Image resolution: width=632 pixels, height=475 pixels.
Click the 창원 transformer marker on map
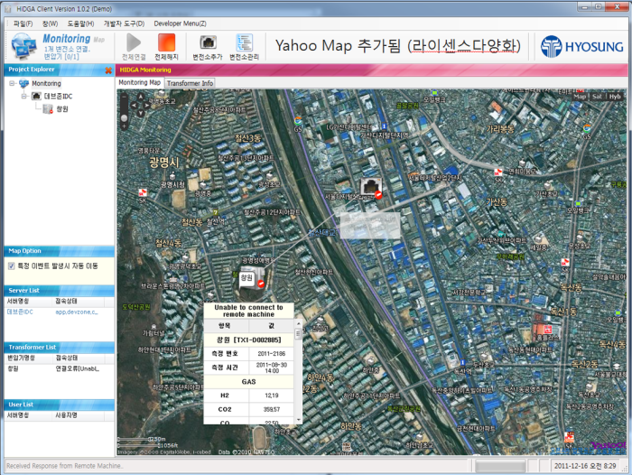252,278
